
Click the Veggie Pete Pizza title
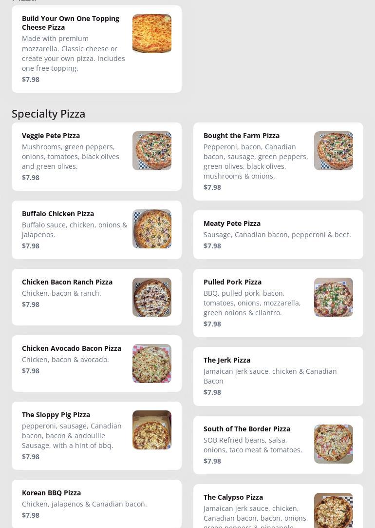[51, 136]
